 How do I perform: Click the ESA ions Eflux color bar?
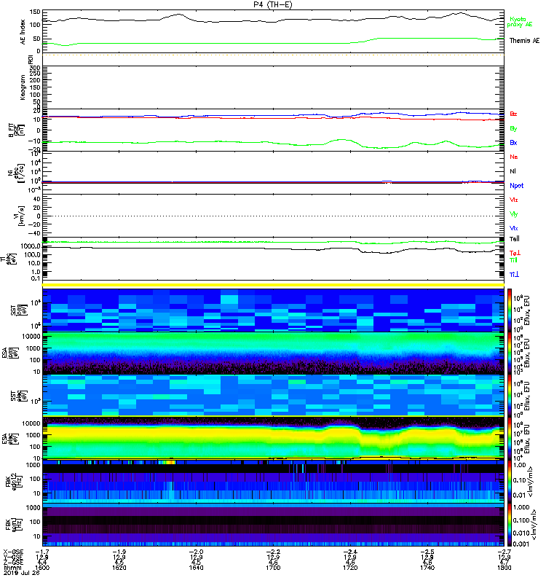pos(510,353)
